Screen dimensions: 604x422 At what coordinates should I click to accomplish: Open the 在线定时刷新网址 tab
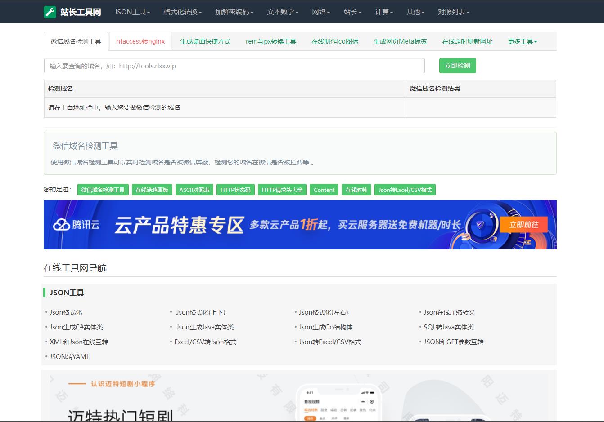pyautogui.click(x=467, y=41)
